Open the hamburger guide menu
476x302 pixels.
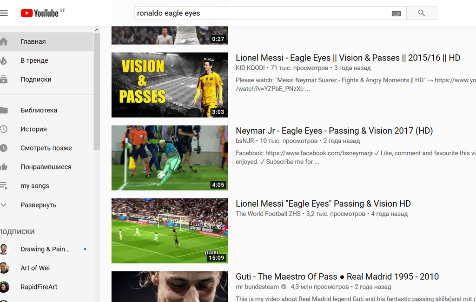coord(4,13)
